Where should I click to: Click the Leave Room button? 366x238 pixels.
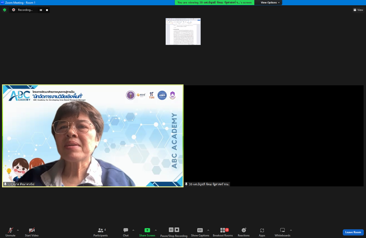coord(353,232)
